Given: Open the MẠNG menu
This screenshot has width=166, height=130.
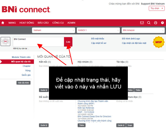Looking at the screenshot, I should 12,23.
